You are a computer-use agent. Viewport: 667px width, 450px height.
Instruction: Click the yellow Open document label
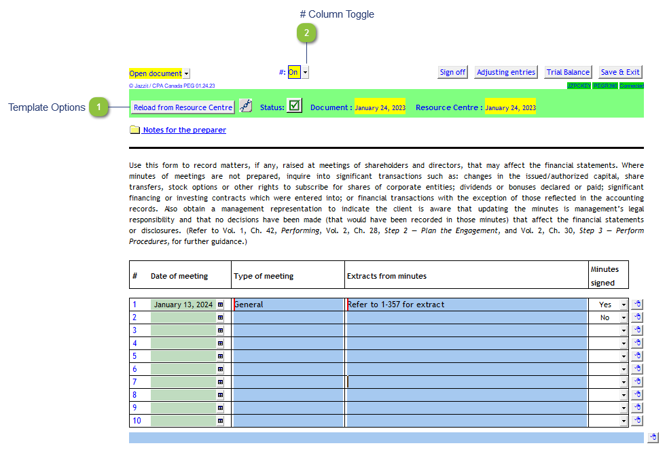156,73
